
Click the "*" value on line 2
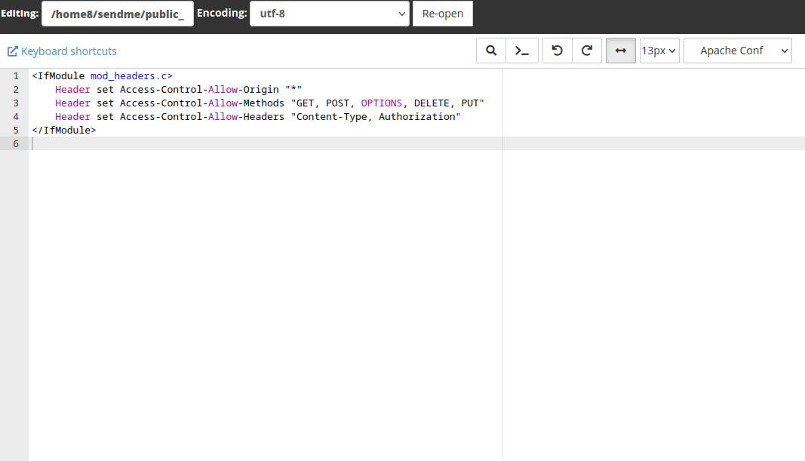tap(293, 89)
